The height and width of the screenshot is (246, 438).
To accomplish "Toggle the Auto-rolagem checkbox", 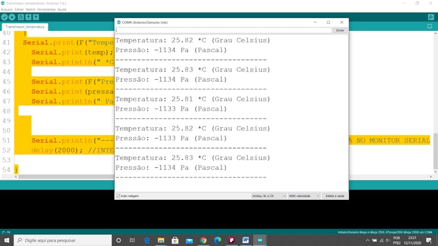I will (x=118, y=196).
